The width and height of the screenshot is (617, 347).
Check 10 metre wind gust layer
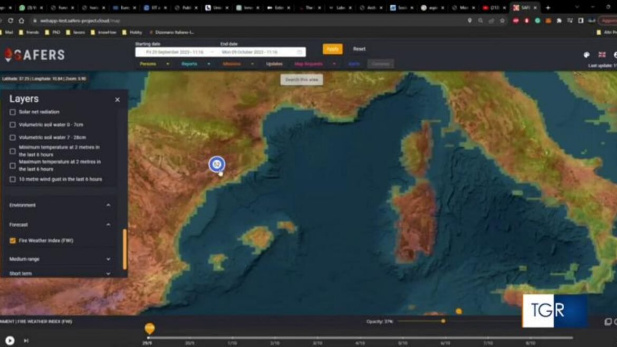point(13,179)
